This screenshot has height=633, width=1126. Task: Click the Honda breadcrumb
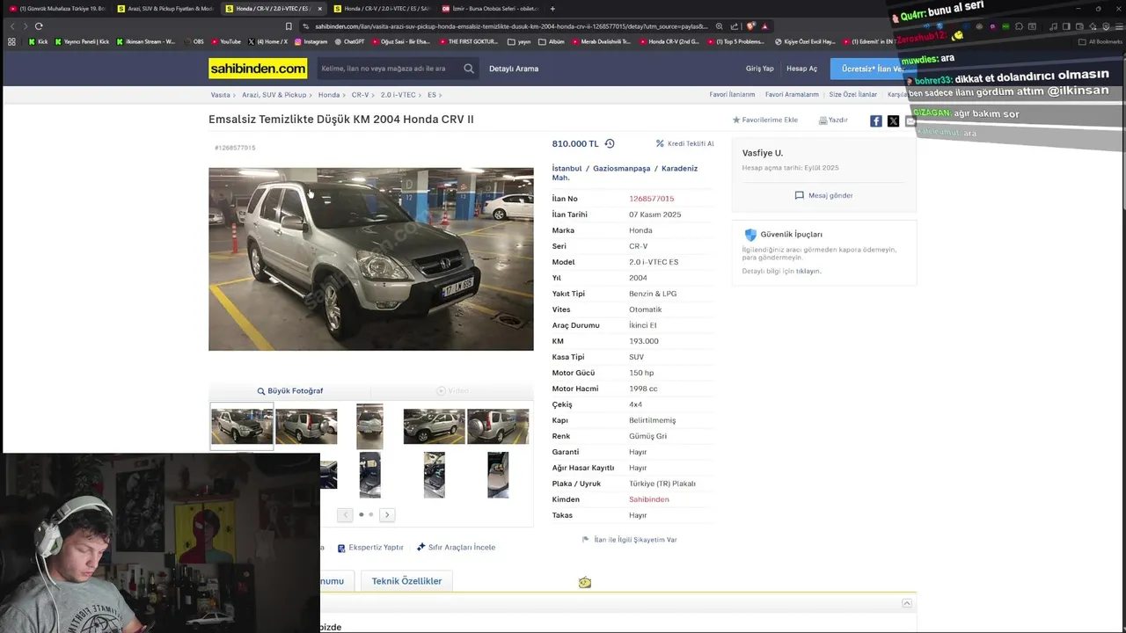[x=329, y=95]
